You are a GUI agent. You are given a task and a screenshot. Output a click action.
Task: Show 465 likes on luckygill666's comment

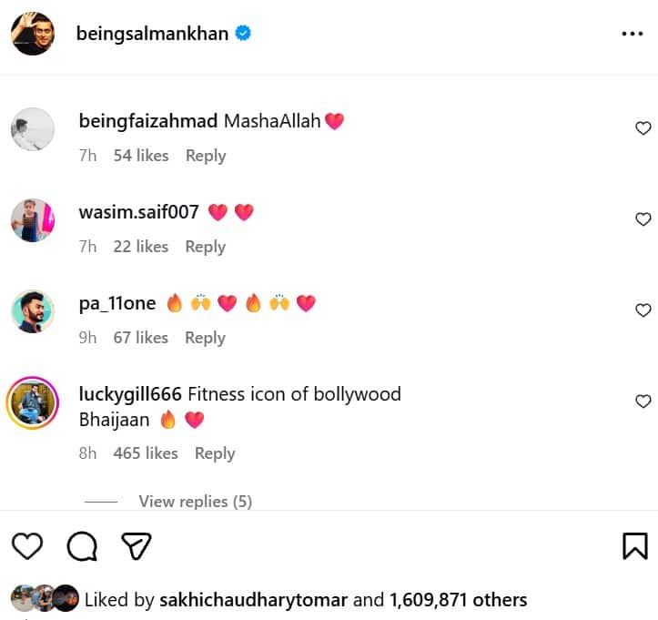tap(146, 453)
